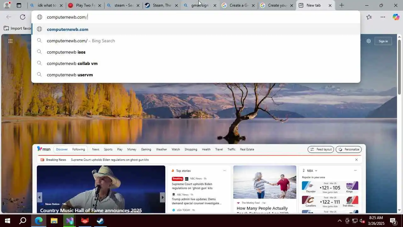Open NBA card options menu
The image size is (403, 227).
coord(355,171)
